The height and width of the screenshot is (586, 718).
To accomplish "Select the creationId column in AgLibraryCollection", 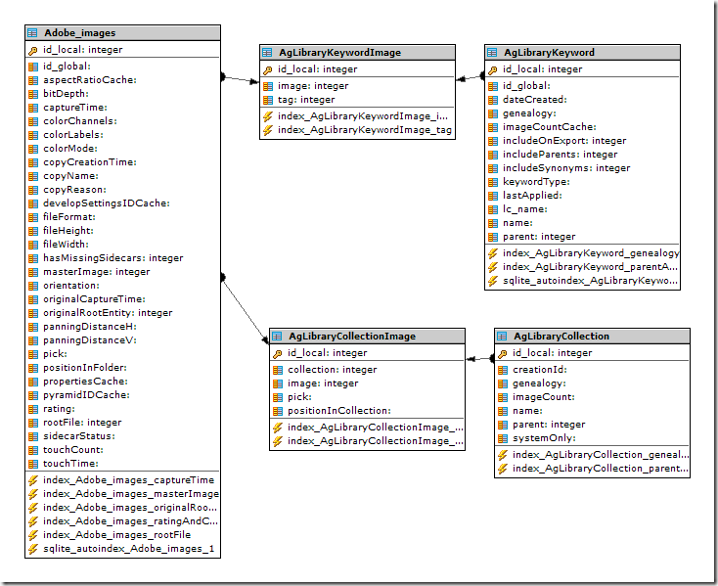I will [540, 370].
